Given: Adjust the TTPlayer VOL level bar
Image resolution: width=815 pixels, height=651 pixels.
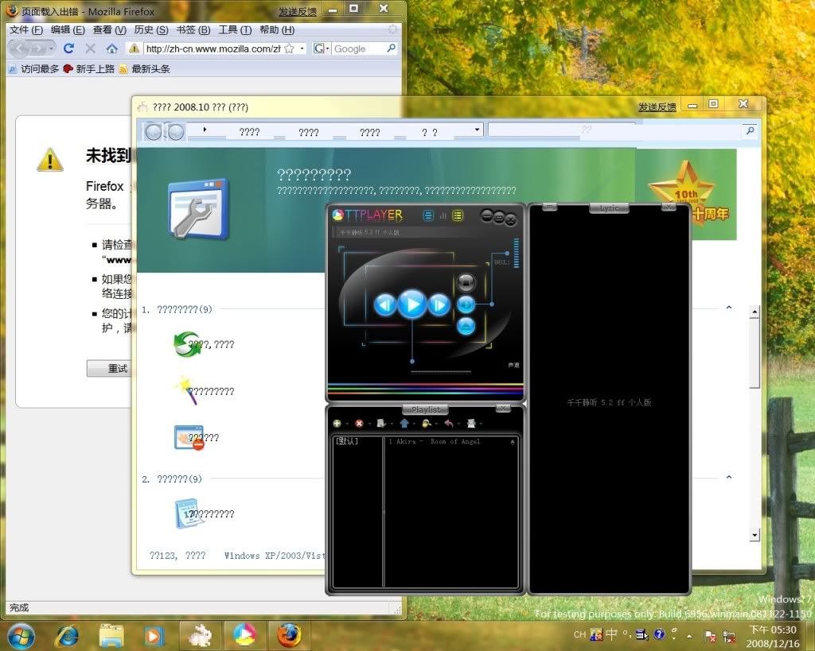Looking at the screenshot, I should click(516, 253).
